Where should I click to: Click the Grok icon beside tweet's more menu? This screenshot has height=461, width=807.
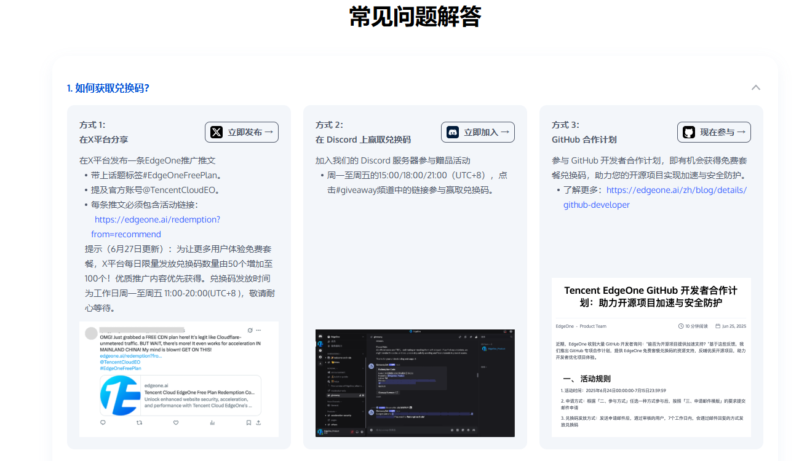click(x=250, y=330)
